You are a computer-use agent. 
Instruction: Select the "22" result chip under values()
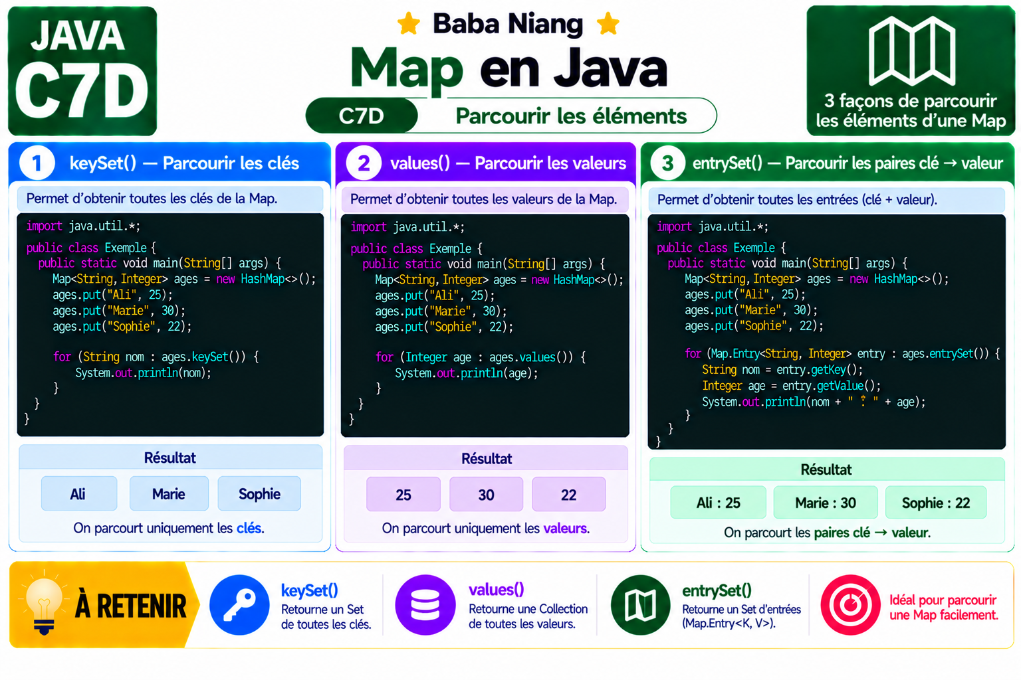(x=569, y=494)
